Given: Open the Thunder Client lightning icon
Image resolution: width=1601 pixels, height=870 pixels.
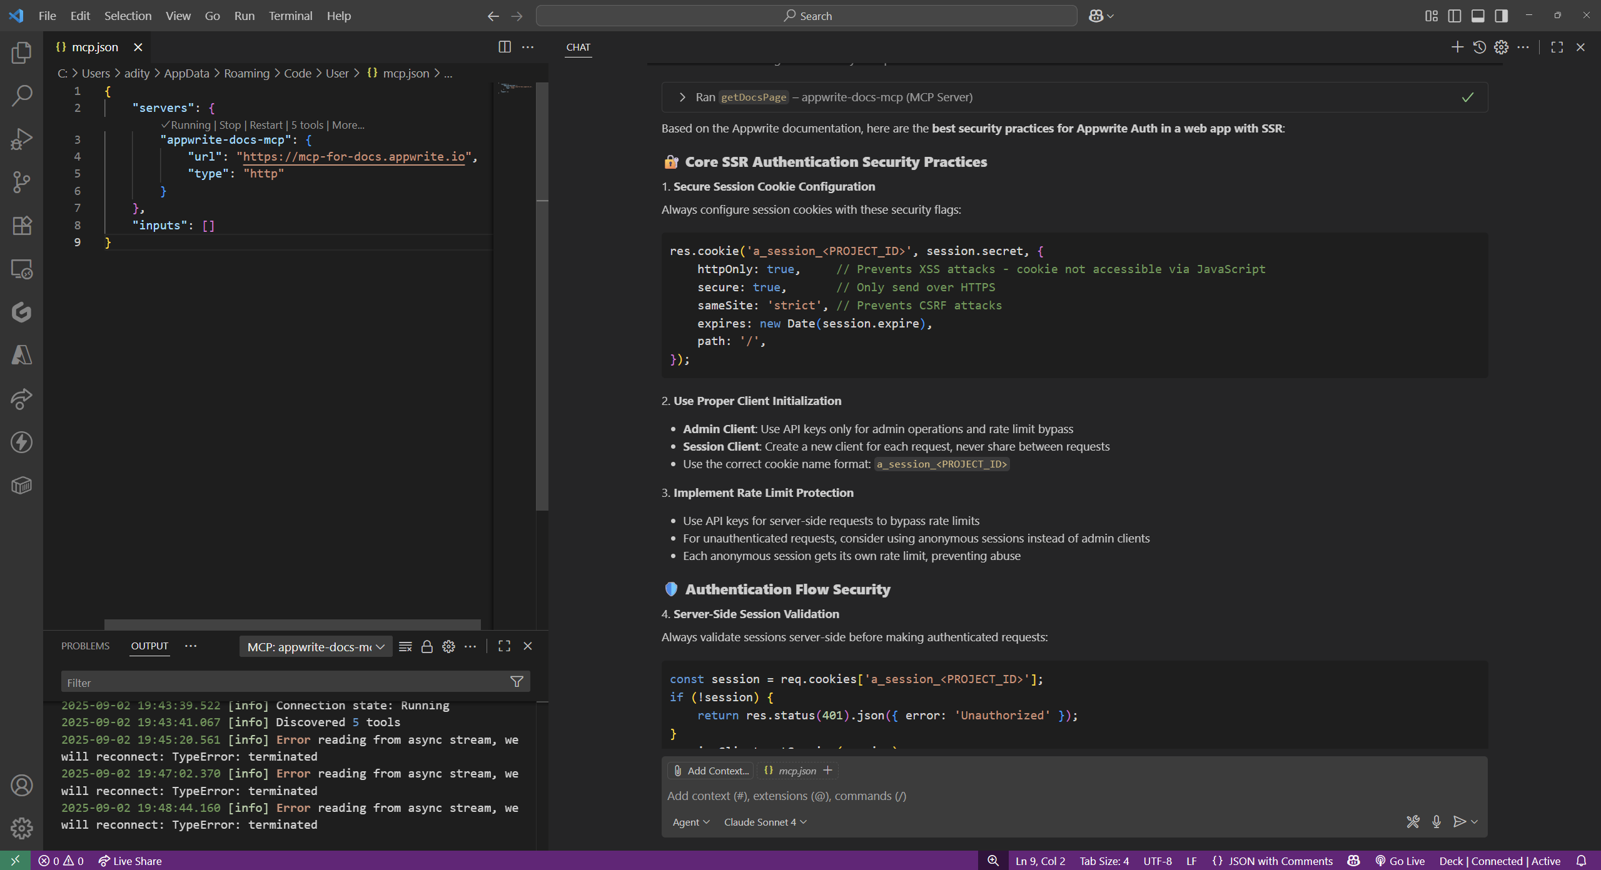Looking at the screenshot, I should [x=21, y=442].
